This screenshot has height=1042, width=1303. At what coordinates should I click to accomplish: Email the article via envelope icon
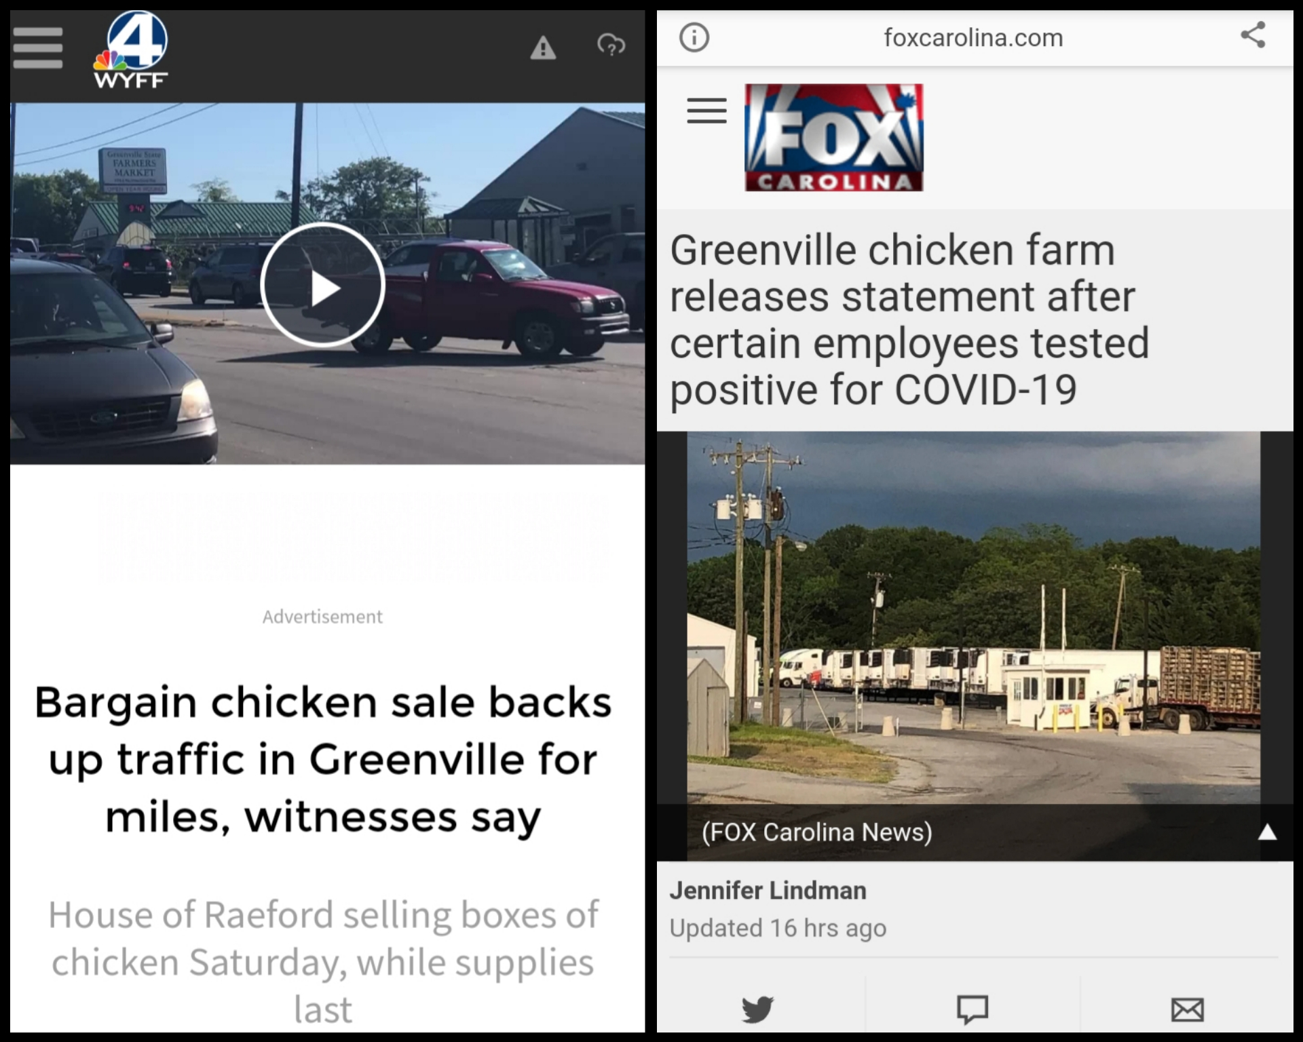(x=1188, y=1009)
